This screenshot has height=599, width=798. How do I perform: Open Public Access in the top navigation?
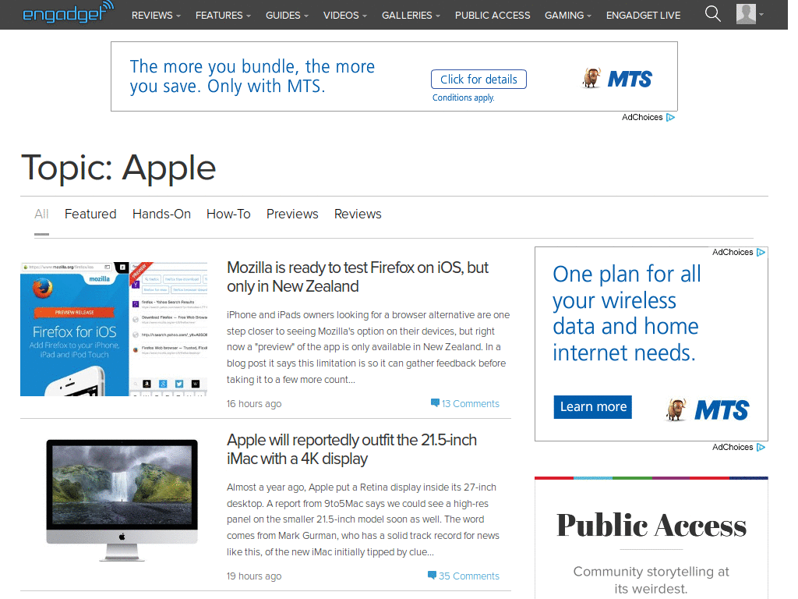point(493,16)
